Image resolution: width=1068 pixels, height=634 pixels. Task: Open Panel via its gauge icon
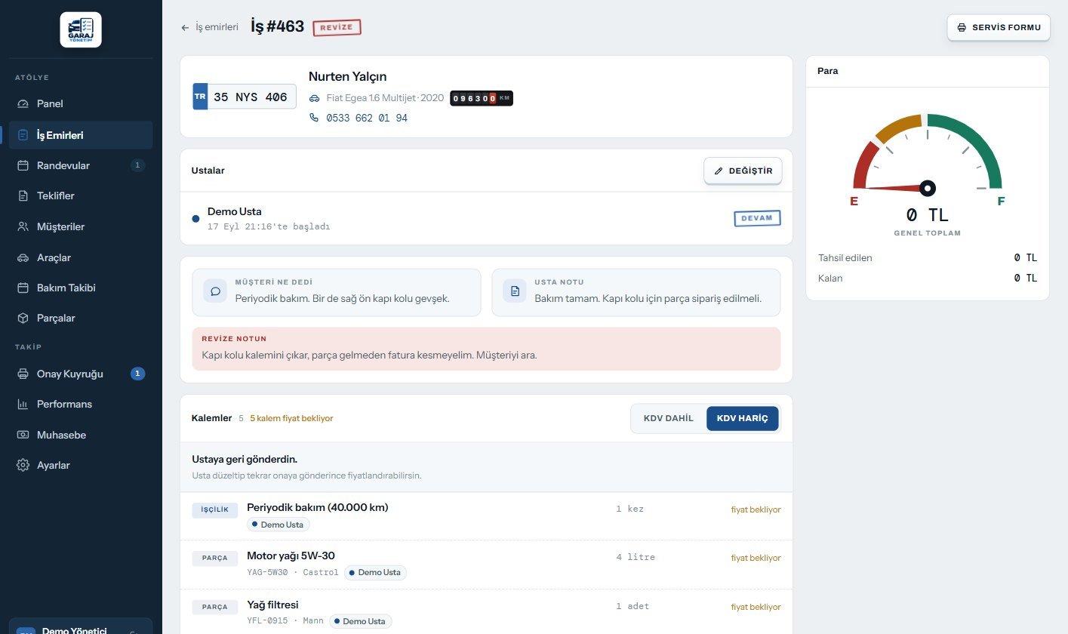pyautogui.click(x=23, y=104)
